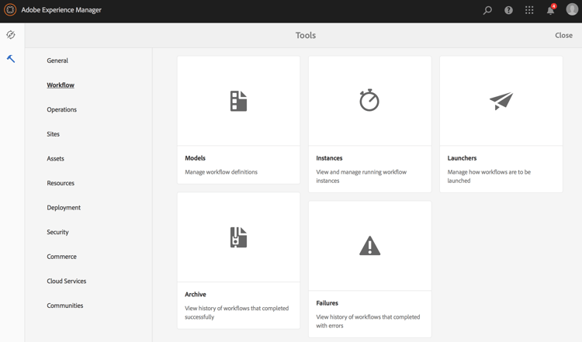The height and width of the screenshot is (342, 582).
Task: Click the Adobe Experience Manager logo icon
Action: click(x=10, y=9)
